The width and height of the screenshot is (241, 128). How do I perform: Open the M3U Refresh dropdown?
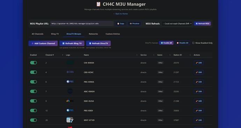[x=177, y=23]
